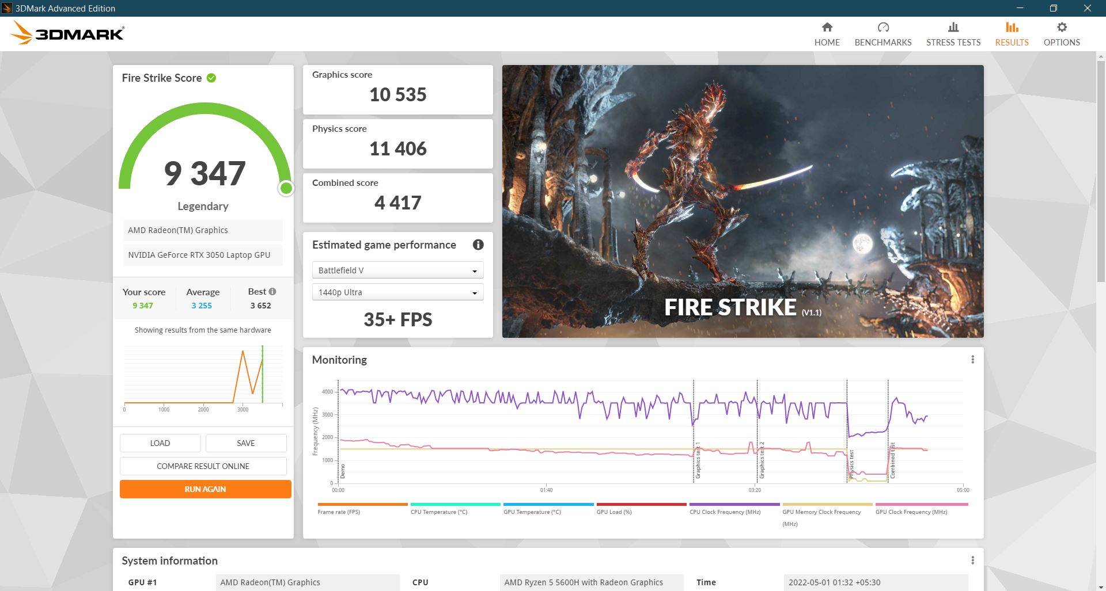The image size is (1106, 591).
Task: Toggle the GPU Clock Frequency legend swatch
Action: [x=922, y=504]
